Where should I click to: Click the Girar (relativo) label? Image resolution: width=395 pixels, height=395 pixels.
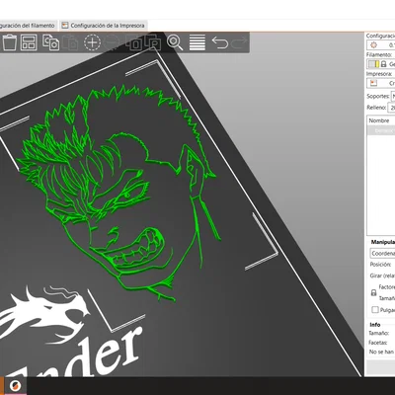click(x=382, y=276)
